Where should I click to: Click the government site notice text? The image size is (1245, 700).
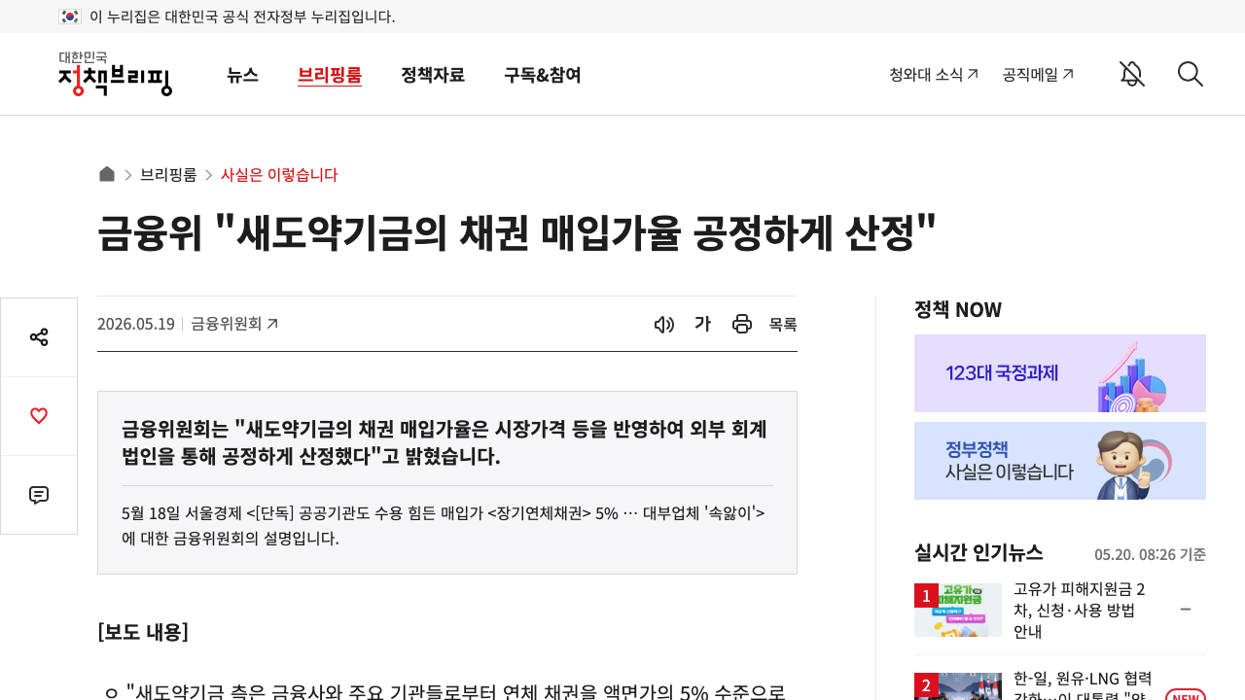[242, 17]
